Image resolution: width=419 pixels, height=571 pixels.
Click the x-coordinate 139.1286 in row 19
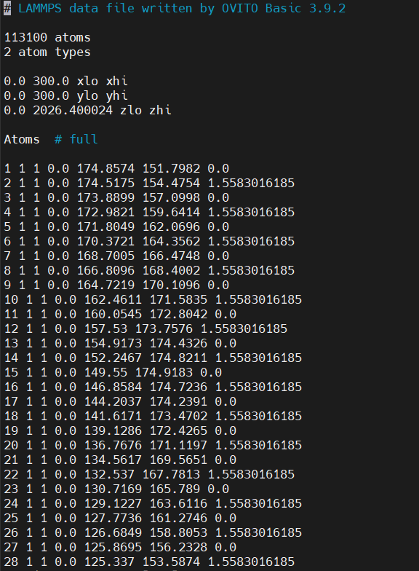[x=113, y=430]
